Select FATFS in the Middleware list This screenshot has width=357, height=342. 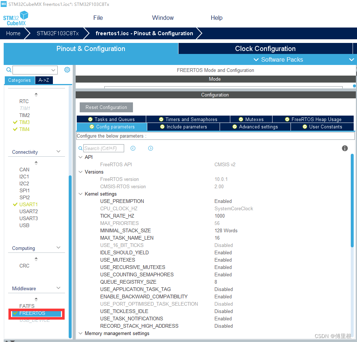[x=27, y=306]
